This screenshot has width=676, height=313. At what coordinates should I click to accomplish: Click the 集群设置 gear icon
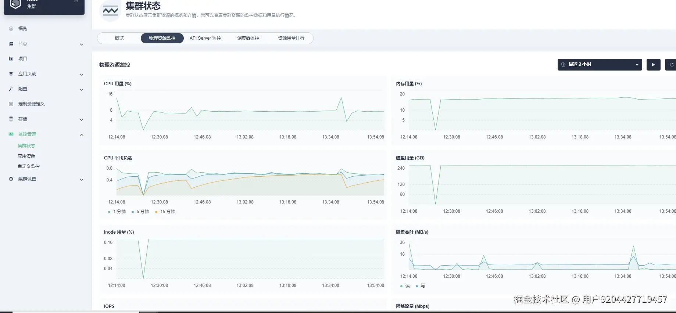11,179
